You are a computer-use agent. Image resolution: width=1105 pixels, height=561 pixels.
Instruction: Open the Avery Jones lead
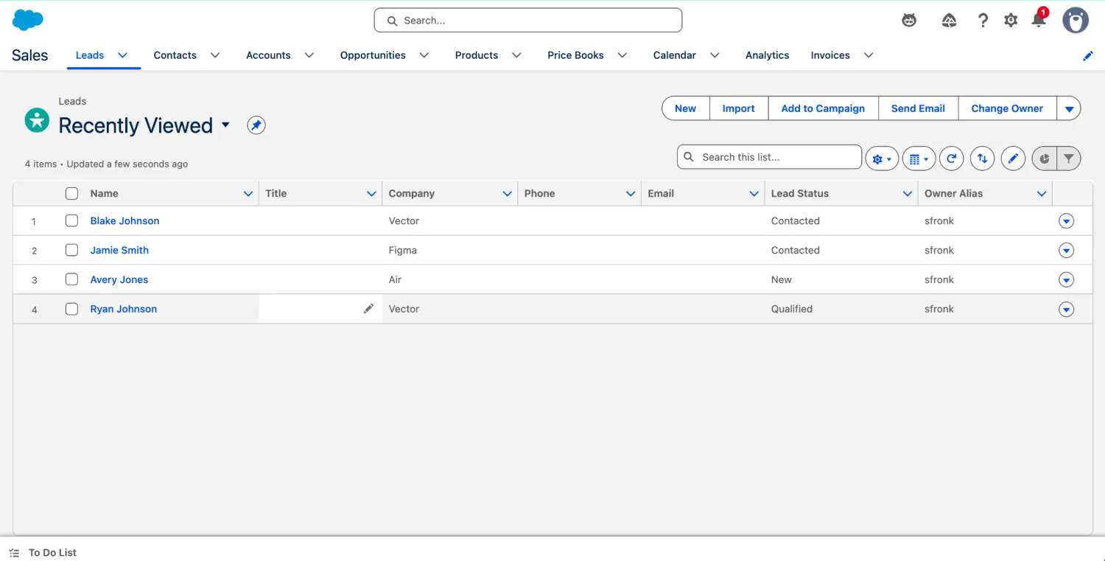[x=119, y=279]
